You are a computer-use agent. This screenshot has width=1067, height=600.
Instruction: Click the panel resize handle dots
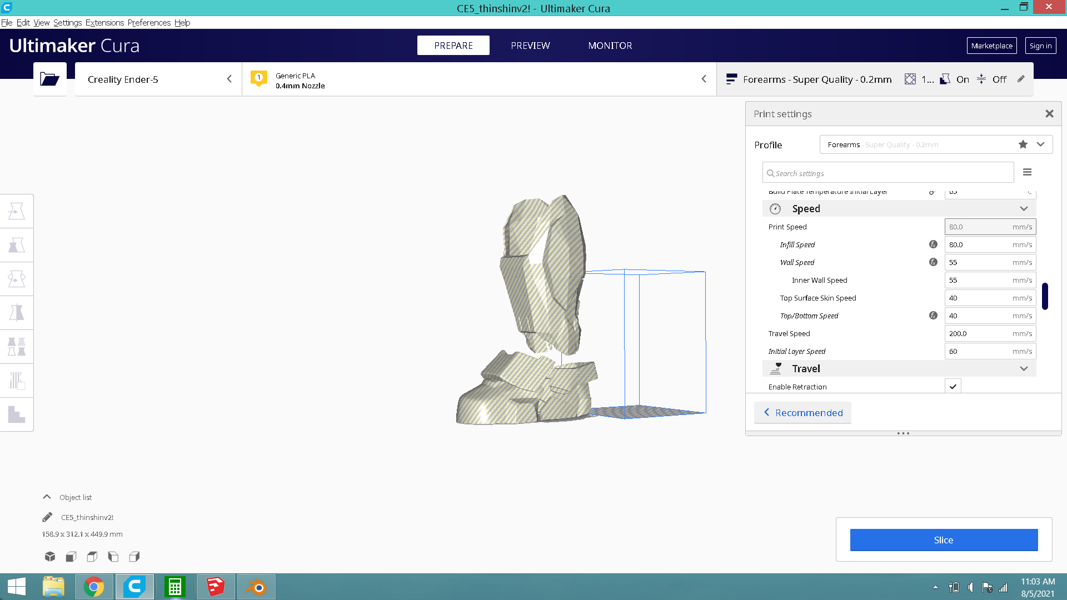click(903, 433)
